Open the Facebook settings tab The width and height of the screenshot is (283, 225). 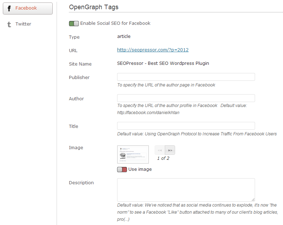tap(28, 8)
